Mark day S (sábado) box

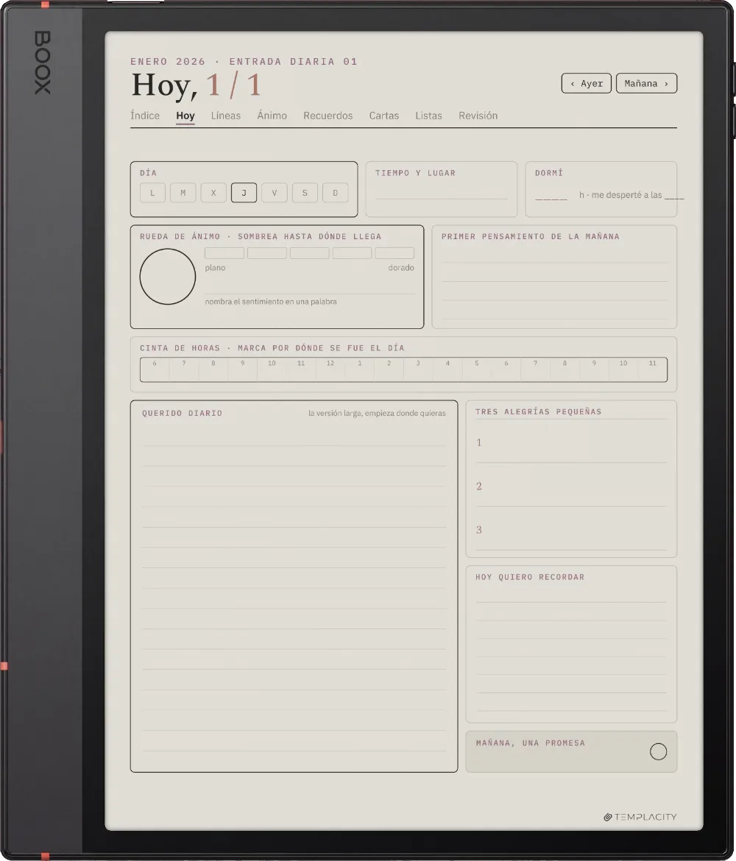tap(305, 193)
